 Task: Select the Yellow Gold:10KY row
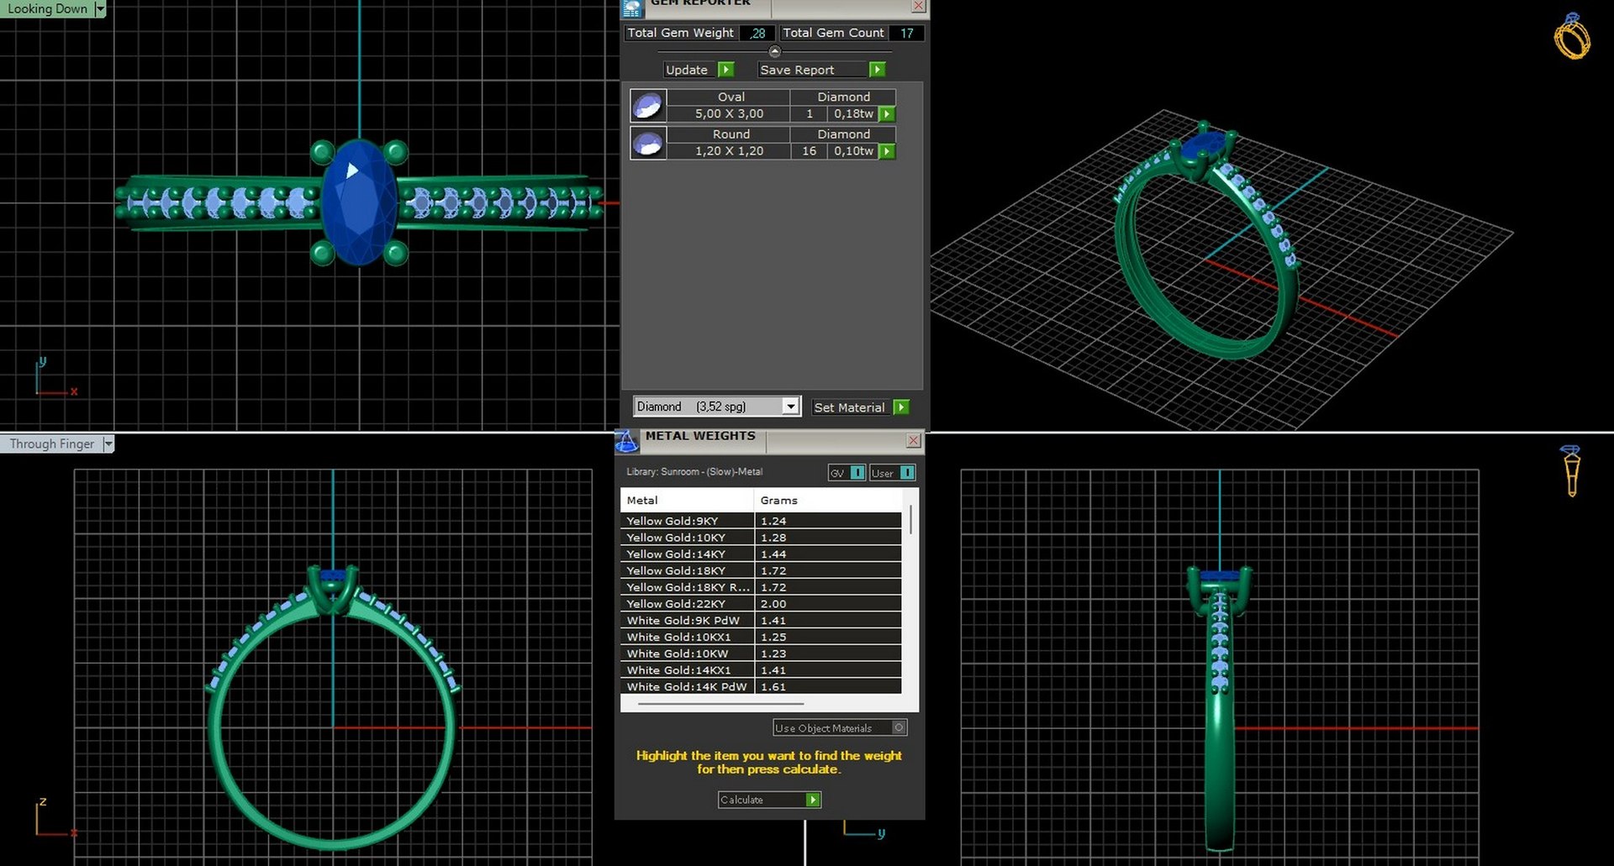click(761, 538)
